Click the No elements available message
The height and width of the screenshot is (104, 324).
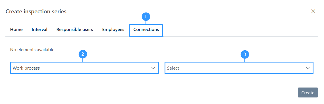click(32, 50)
